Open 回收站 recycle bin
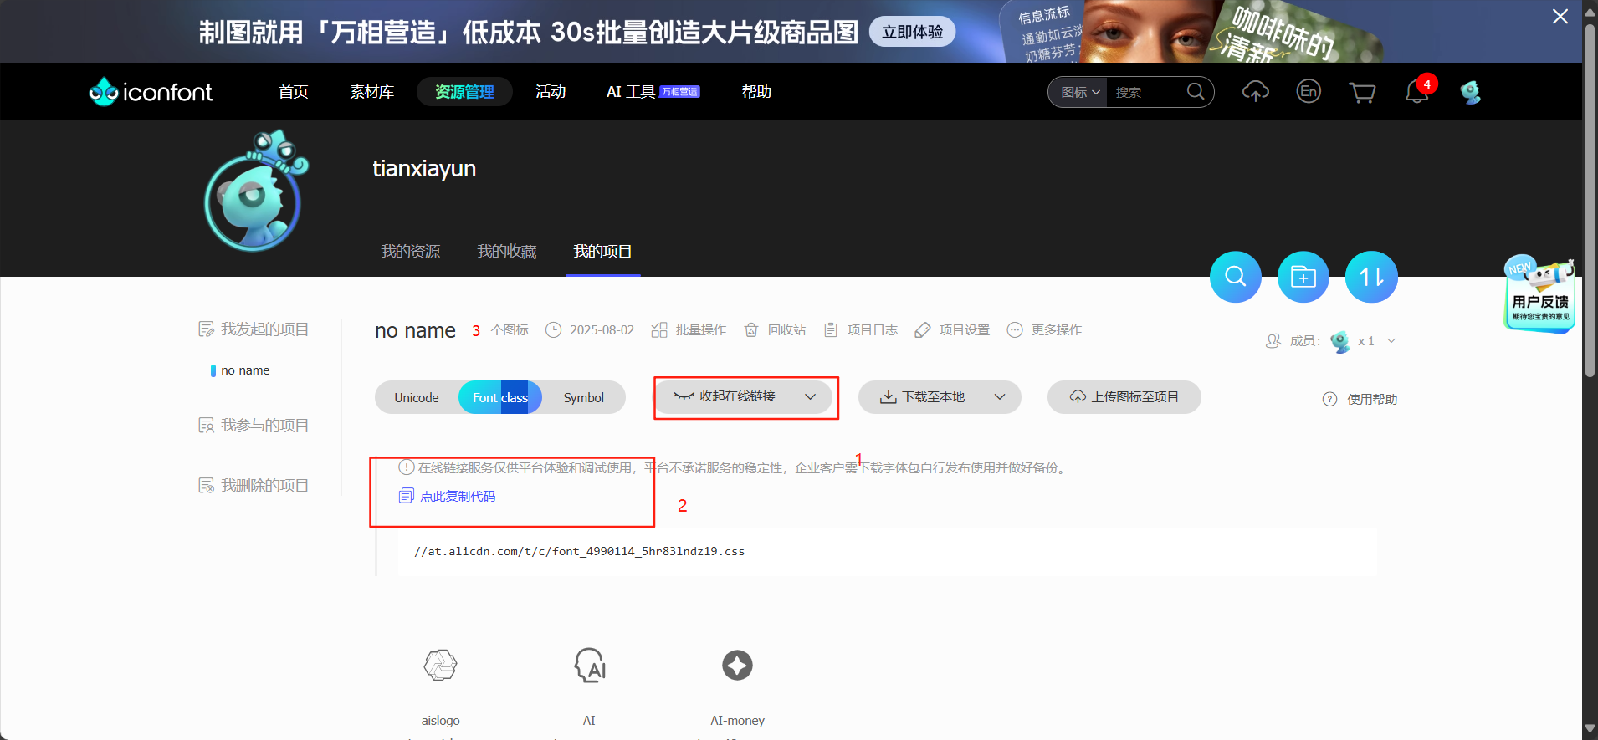This screenshot has width=1598, height=740. click(x=775, y=330)
